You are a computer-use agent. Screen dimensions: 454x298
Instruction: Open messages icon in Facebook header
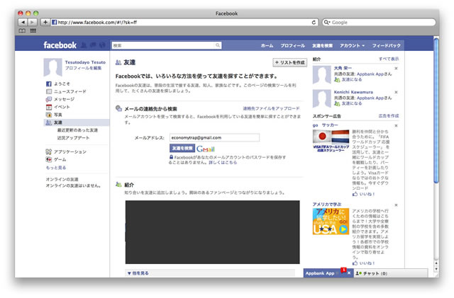(93, 45)
